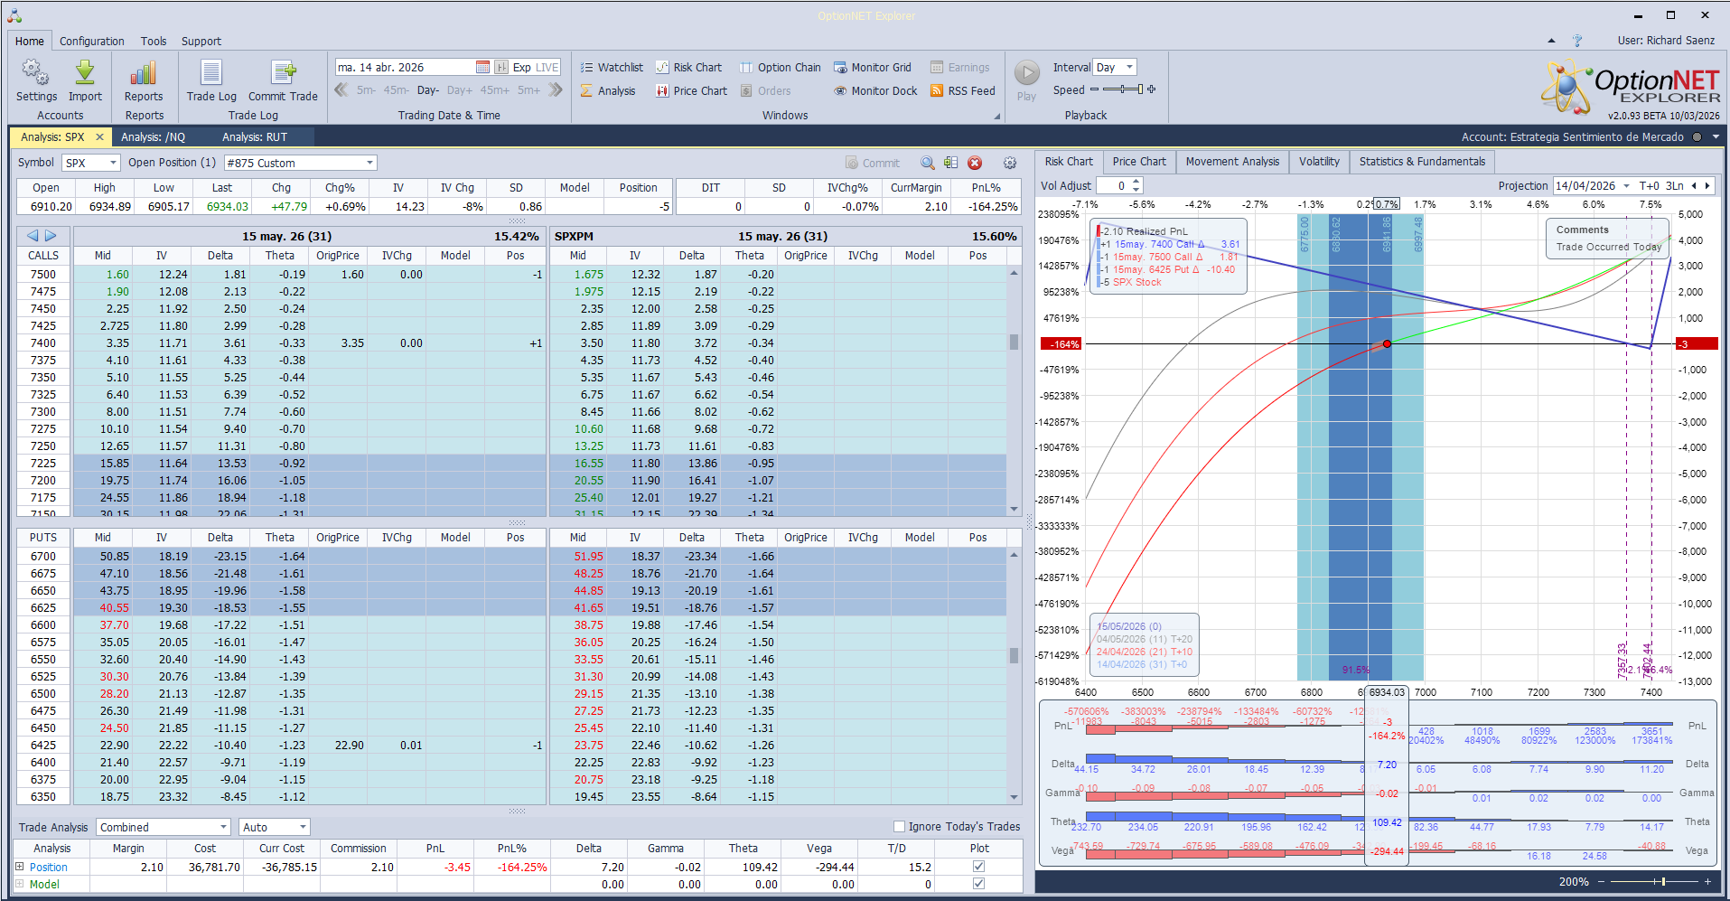Open the Configuration menu tab
The height and width of the screenshot is (901, 1730).
click(92, 42)
